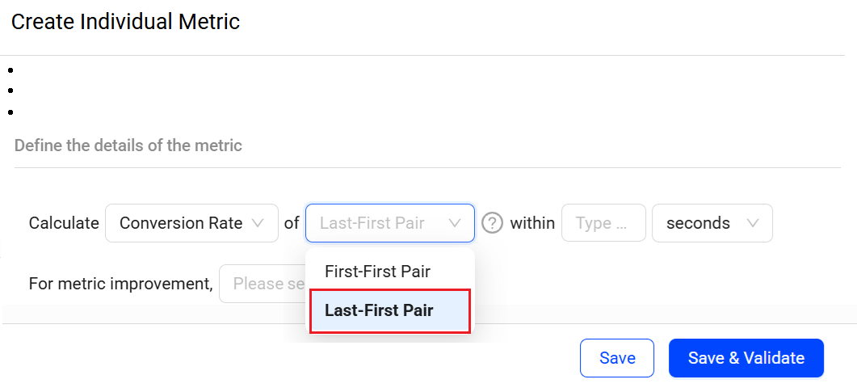Click the Create Individual Metric heading
The width and height of the screenshot is (857, 392).
point(125,22)
